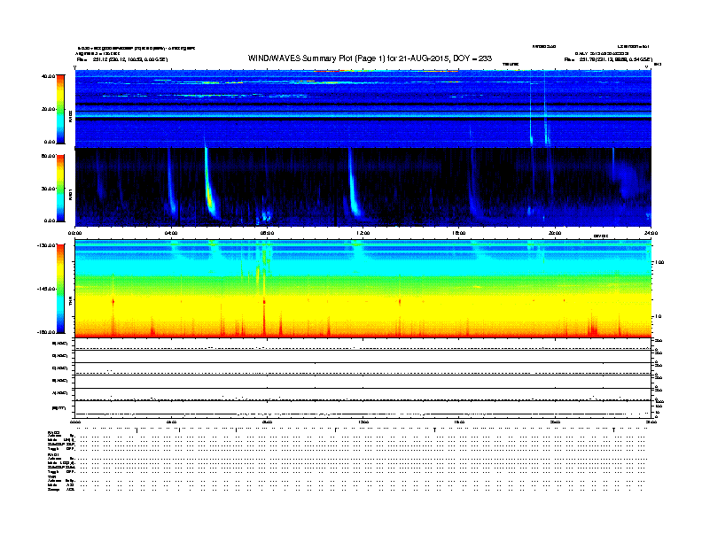Screen dimensions: 702x542
Task: Click the -130.00 label on TNR color scale
Action: [x=47, y=245]
